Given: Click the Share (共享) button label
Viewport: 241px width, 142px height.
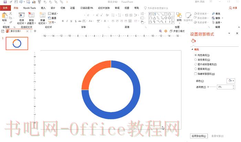Looking at the screenshot, I should (x=235, y=8).
